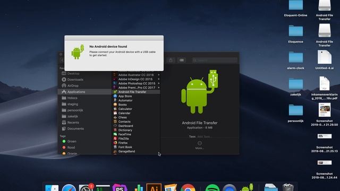Select Font Book in the Finder list
The image size is (340, 191).
point(136,147)
